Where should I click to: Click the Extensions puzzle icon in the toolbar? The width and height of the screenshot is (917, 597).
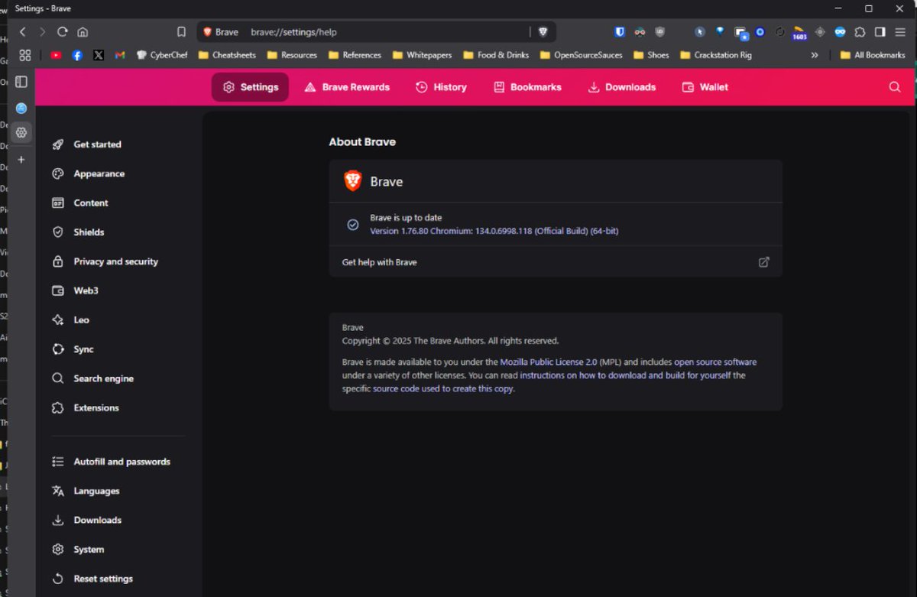coord(860,32)
